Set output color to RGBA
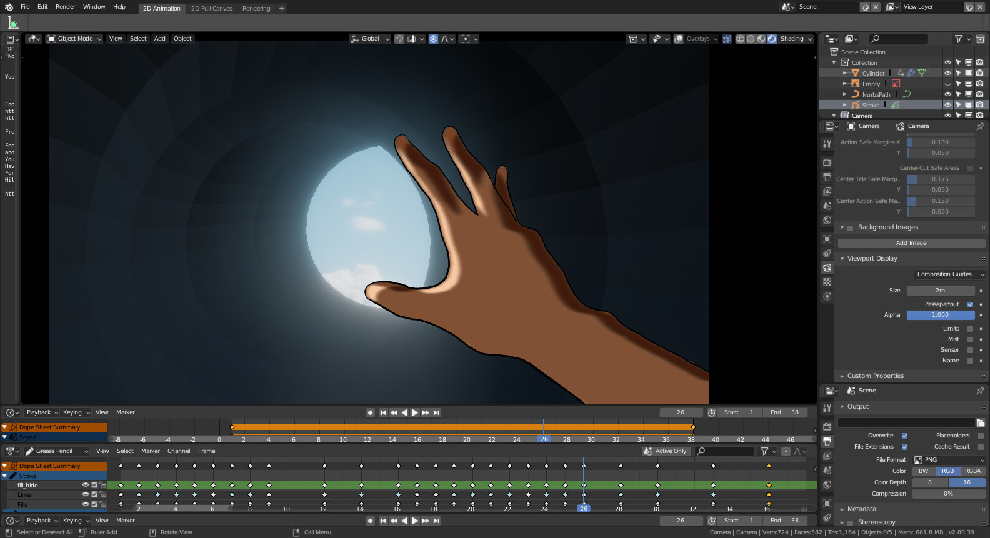The width and height of the screenshot is (990, 538). click(972, 471)
